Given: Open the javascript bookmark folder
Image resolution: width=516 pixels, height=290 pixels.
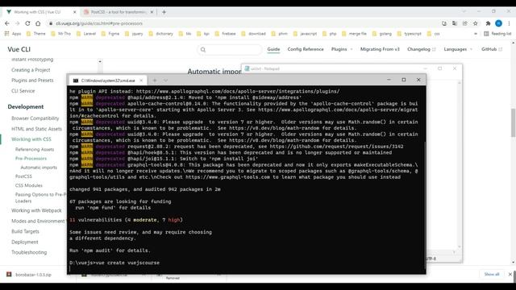Looking at the screenshot, I should tap(305, 34).
